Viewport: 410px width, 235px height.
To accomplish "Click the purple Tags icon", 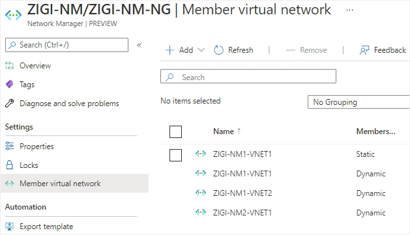I will pyautogui.click(x=9, y=85).
